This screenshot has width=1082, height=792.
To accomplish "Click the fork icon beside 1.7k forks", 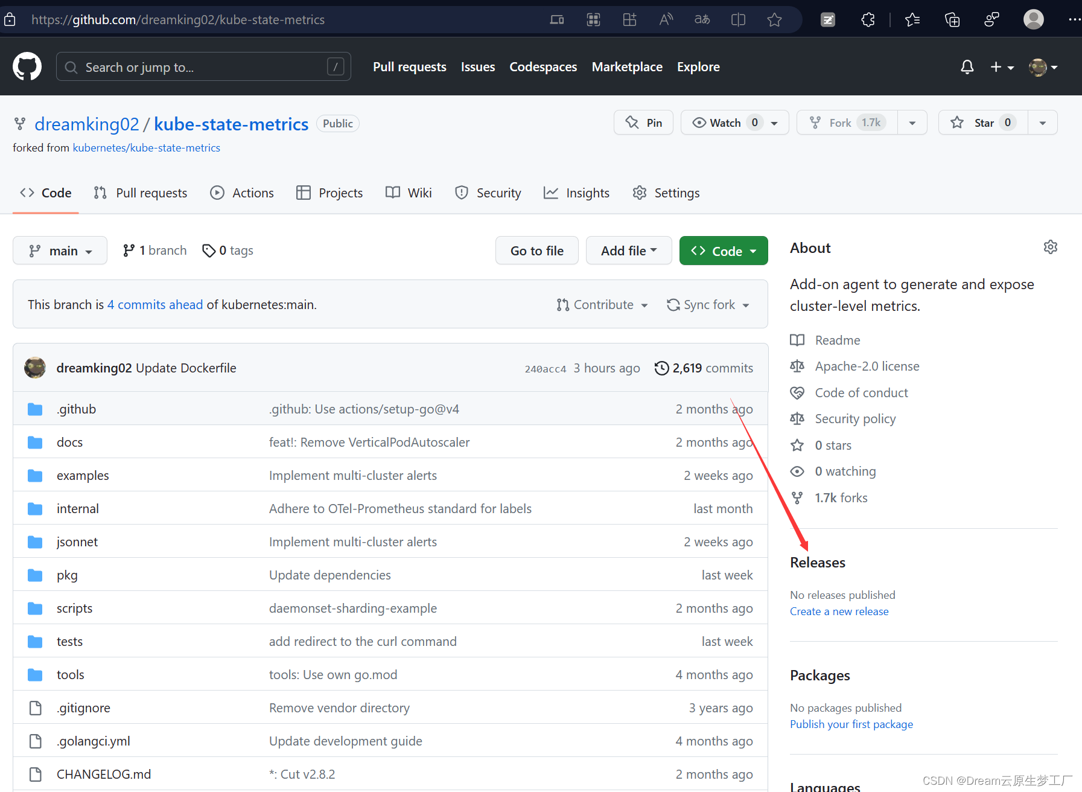I will 797,498.
